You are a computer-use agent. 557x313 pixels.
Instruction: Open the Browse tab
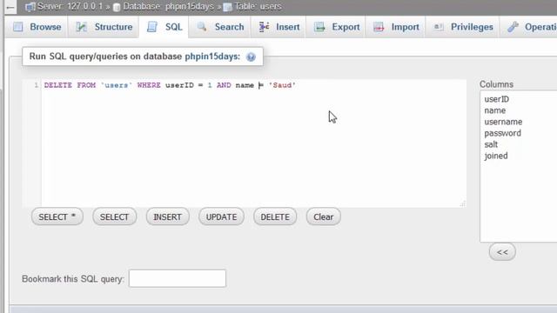point(37,27)
